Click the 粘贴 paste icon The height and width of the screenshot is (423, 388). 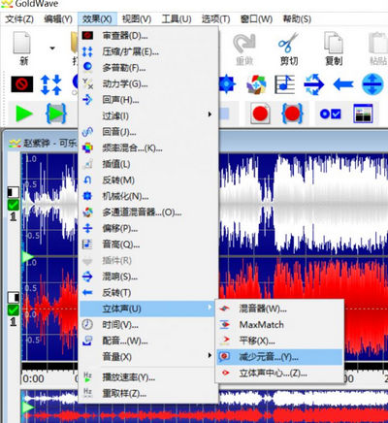pyautogui.click(x=378, y=49)
